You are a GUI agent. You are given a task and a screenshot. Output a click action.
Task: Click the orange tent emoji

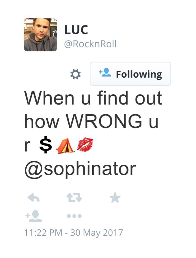pyautogui.click(x=65, y=146)
